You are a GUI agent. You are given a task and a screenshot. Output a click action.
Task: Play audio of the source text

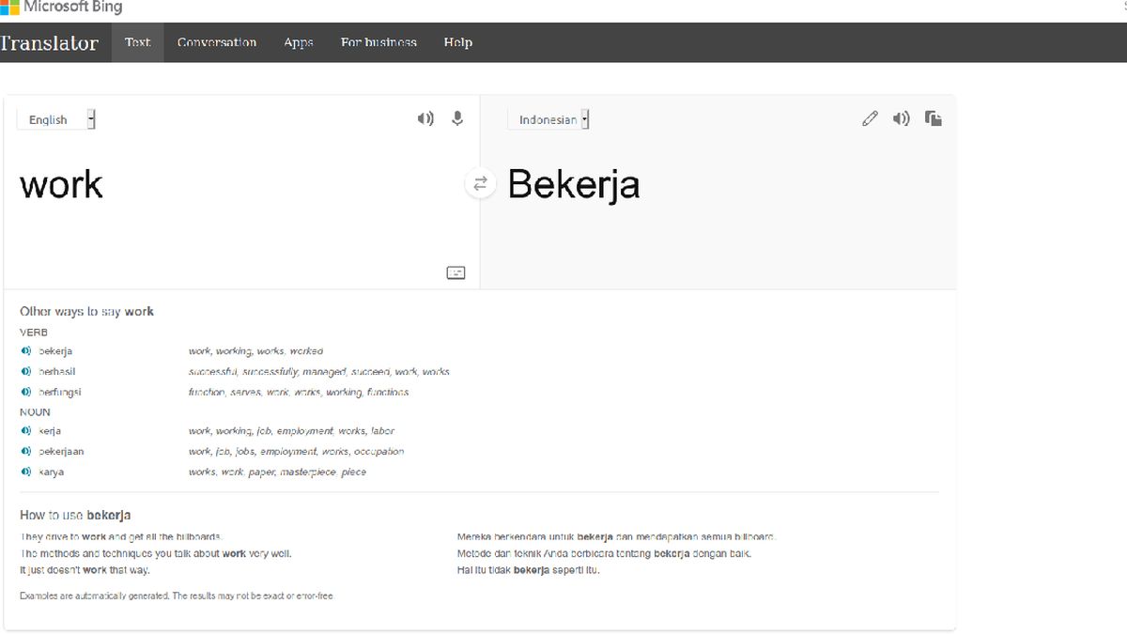(425, 118)
